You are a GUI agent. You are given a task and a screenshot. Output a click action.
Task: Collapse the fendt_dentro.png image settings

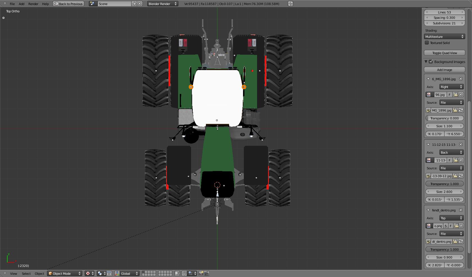pos(428,210)
